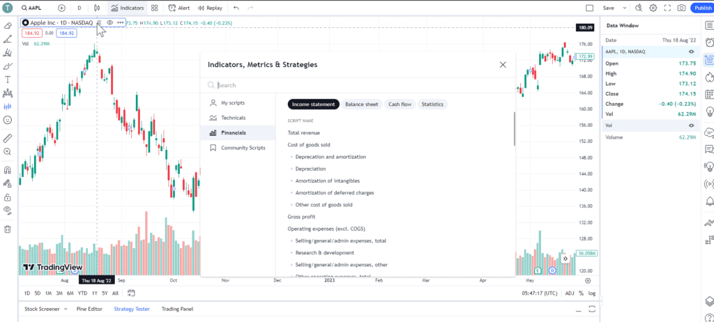714x322 pixels.
Task: Hide all drawings with the eye tool
Action: click(x=7, y=210)
